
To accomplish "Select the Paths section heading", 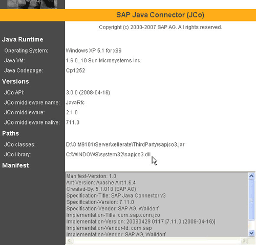I will point(11,133).
